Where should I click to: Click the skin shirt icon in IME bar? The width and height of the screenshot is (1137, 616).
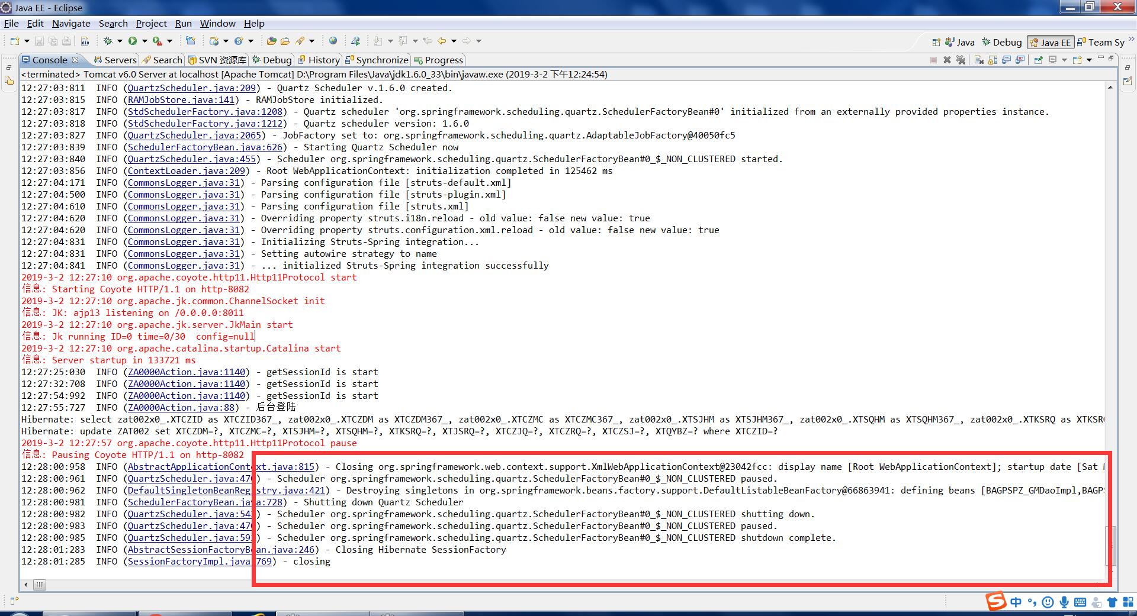click(1112, 602)
